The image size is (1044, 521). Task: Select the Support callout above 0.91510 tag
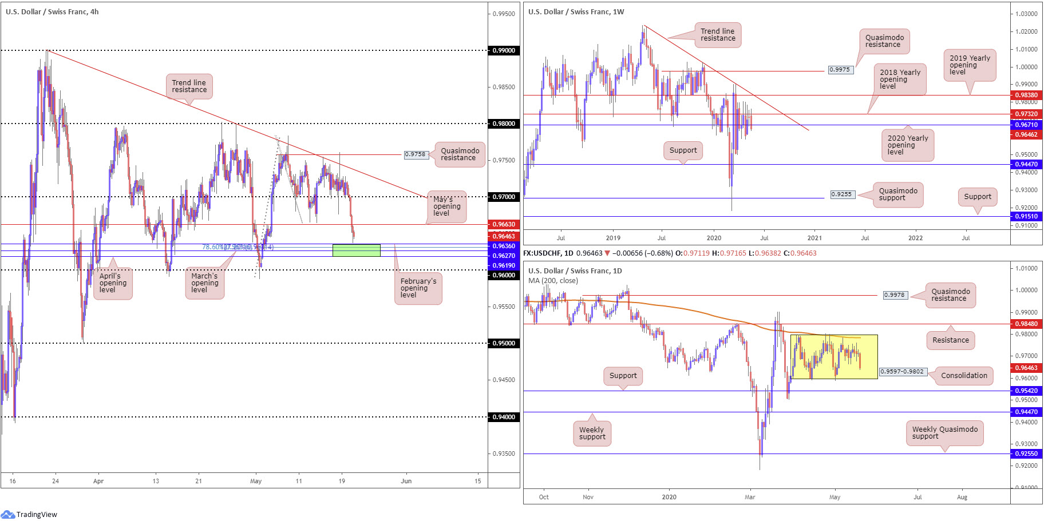978,197
